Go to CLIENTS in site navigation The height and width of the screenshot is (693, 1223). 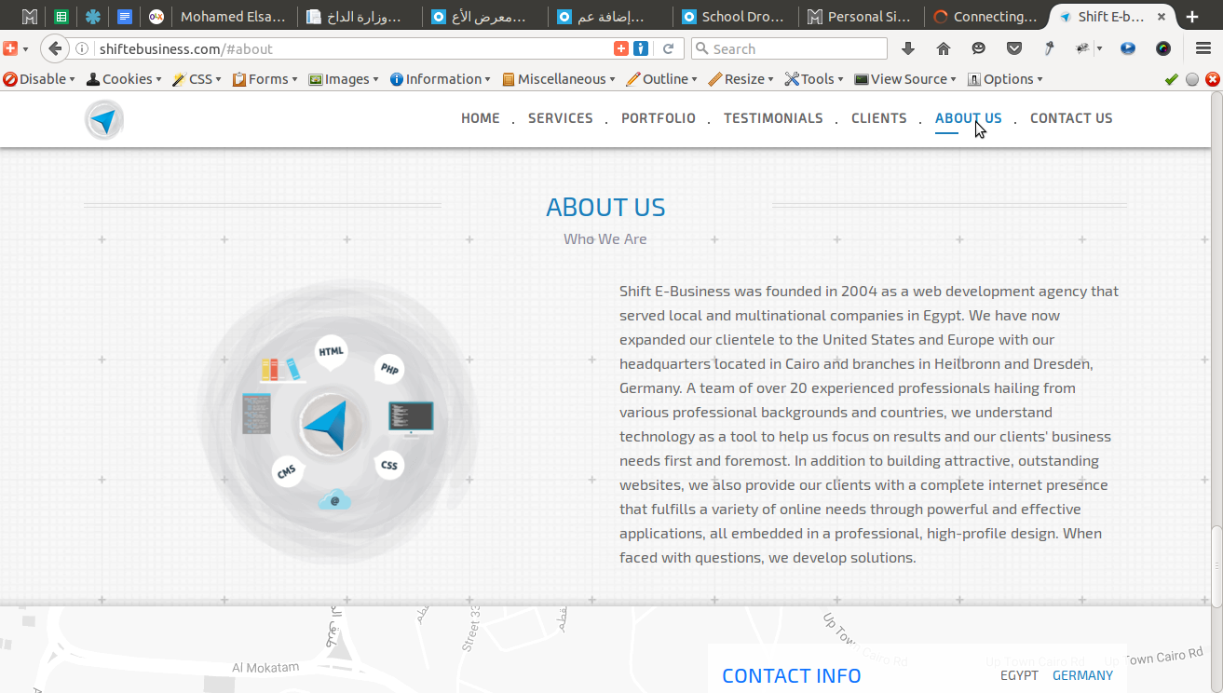pos(879,118)
